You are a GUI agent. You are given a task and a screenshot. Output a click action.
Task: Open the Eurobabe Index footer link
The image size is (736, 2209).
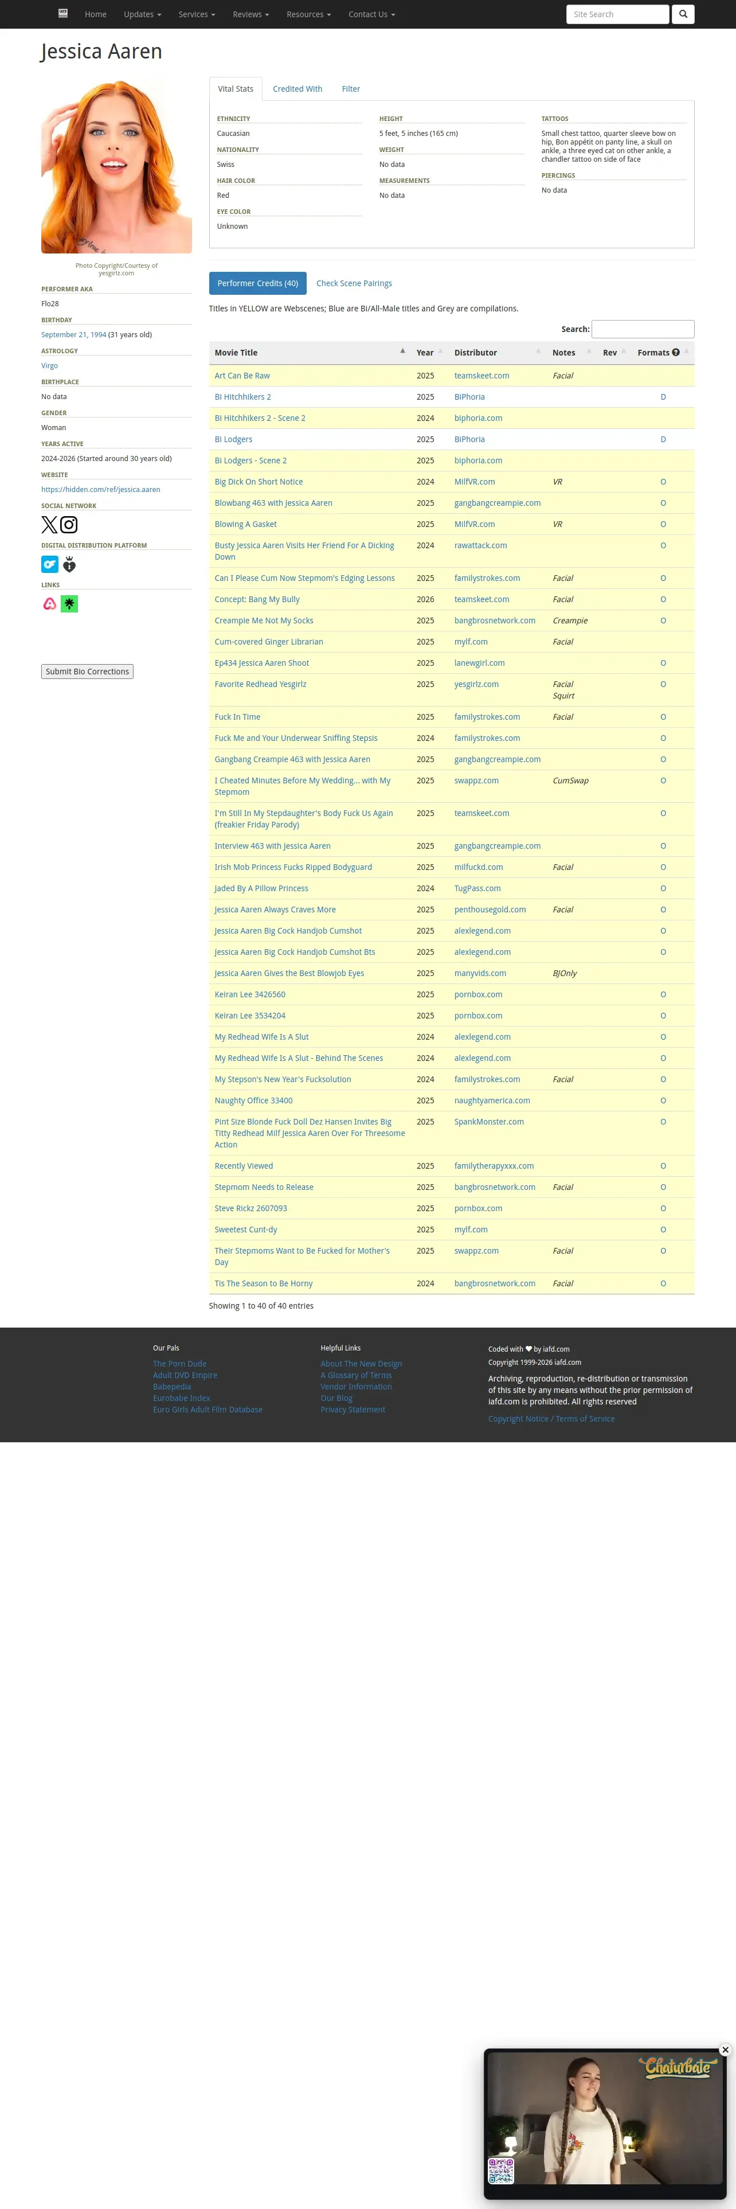click(182, 1399)
